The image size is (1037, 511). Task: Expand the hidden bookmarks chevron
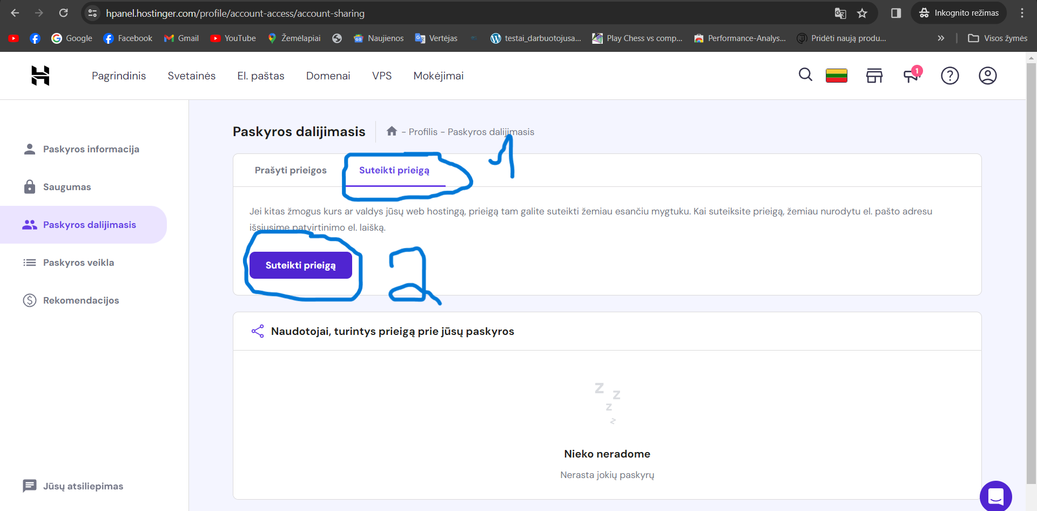(x=941, y=38)
